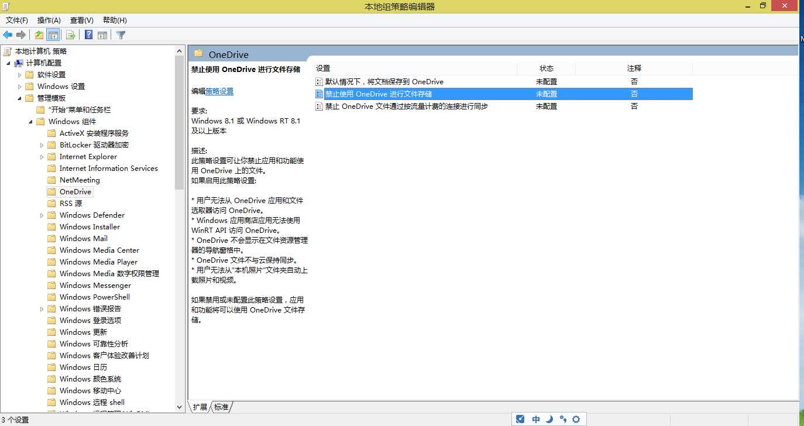The height and width of the screenshot is (426, 804).
Task: Open IME settings gear icon
Action: tap(576, 419)
